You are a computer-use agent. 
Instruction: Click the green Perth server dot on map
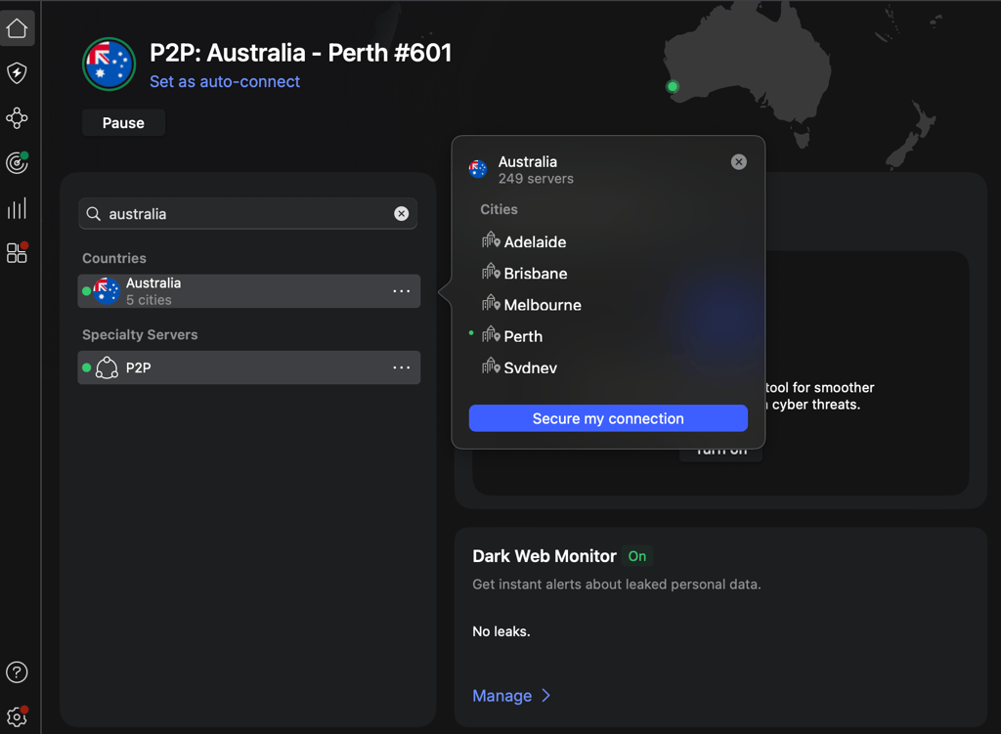tap(673, 86)
